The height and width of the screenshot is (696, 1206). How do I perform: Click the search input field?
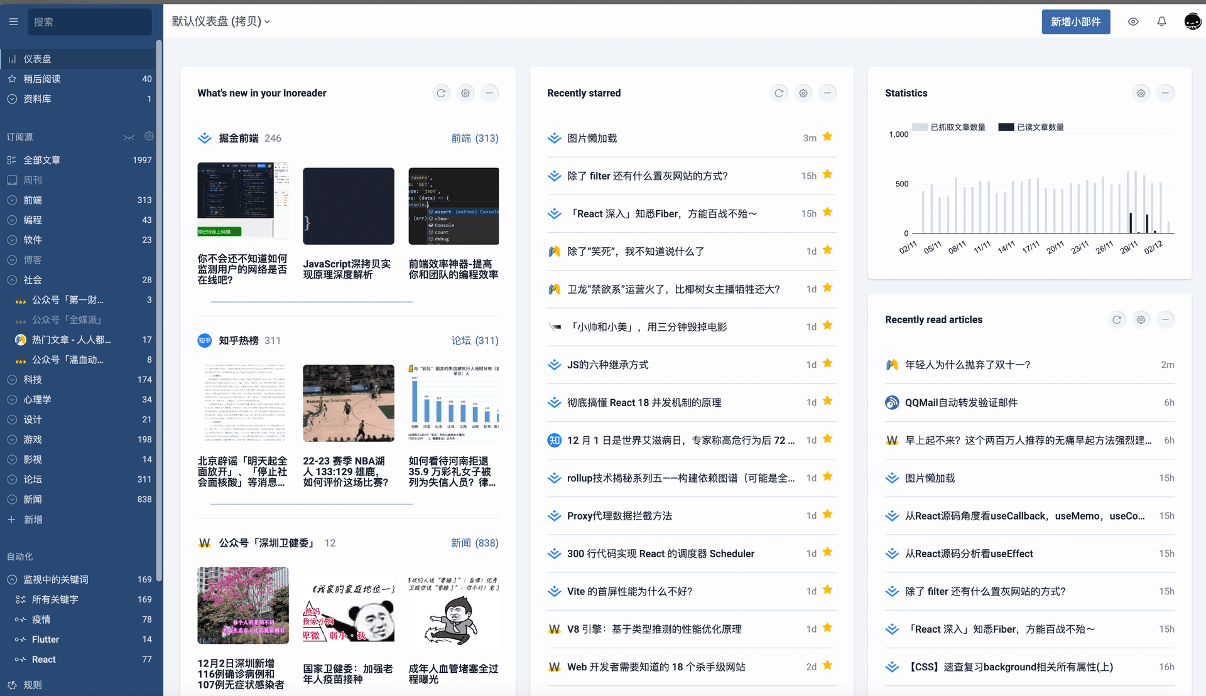[90, 22]
